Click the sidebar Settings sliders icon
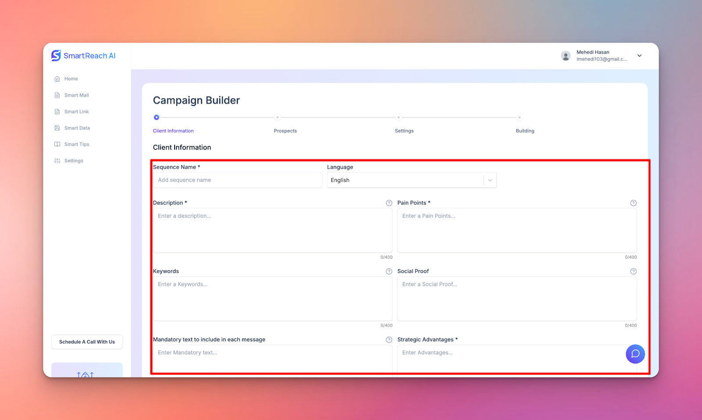The width and height of the screenshot is (702, 420). (57, 161)
